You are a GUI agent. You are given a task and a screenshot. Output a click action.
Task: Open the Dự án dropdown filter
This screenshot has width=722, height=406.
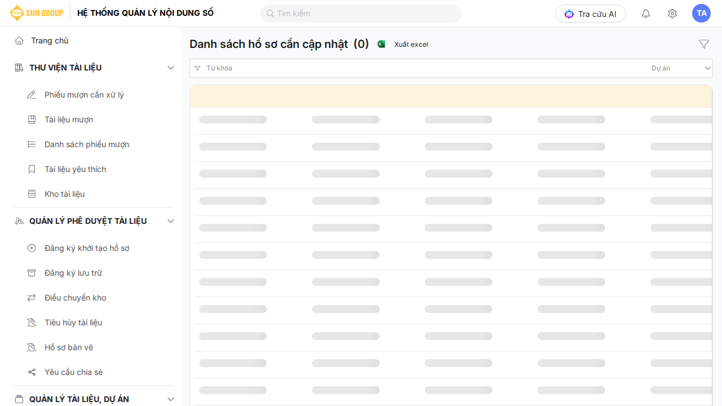click(680, 68)
